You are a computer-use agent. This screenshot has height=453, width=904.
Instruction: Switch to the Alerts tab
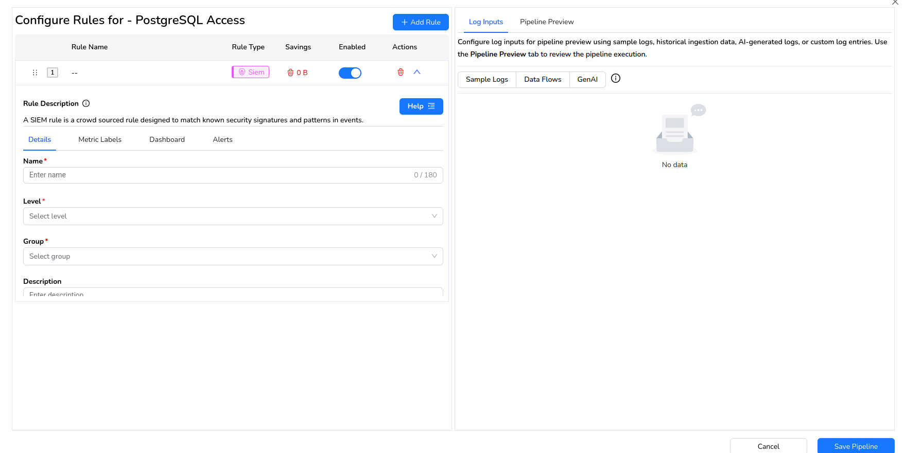point(222,140)
